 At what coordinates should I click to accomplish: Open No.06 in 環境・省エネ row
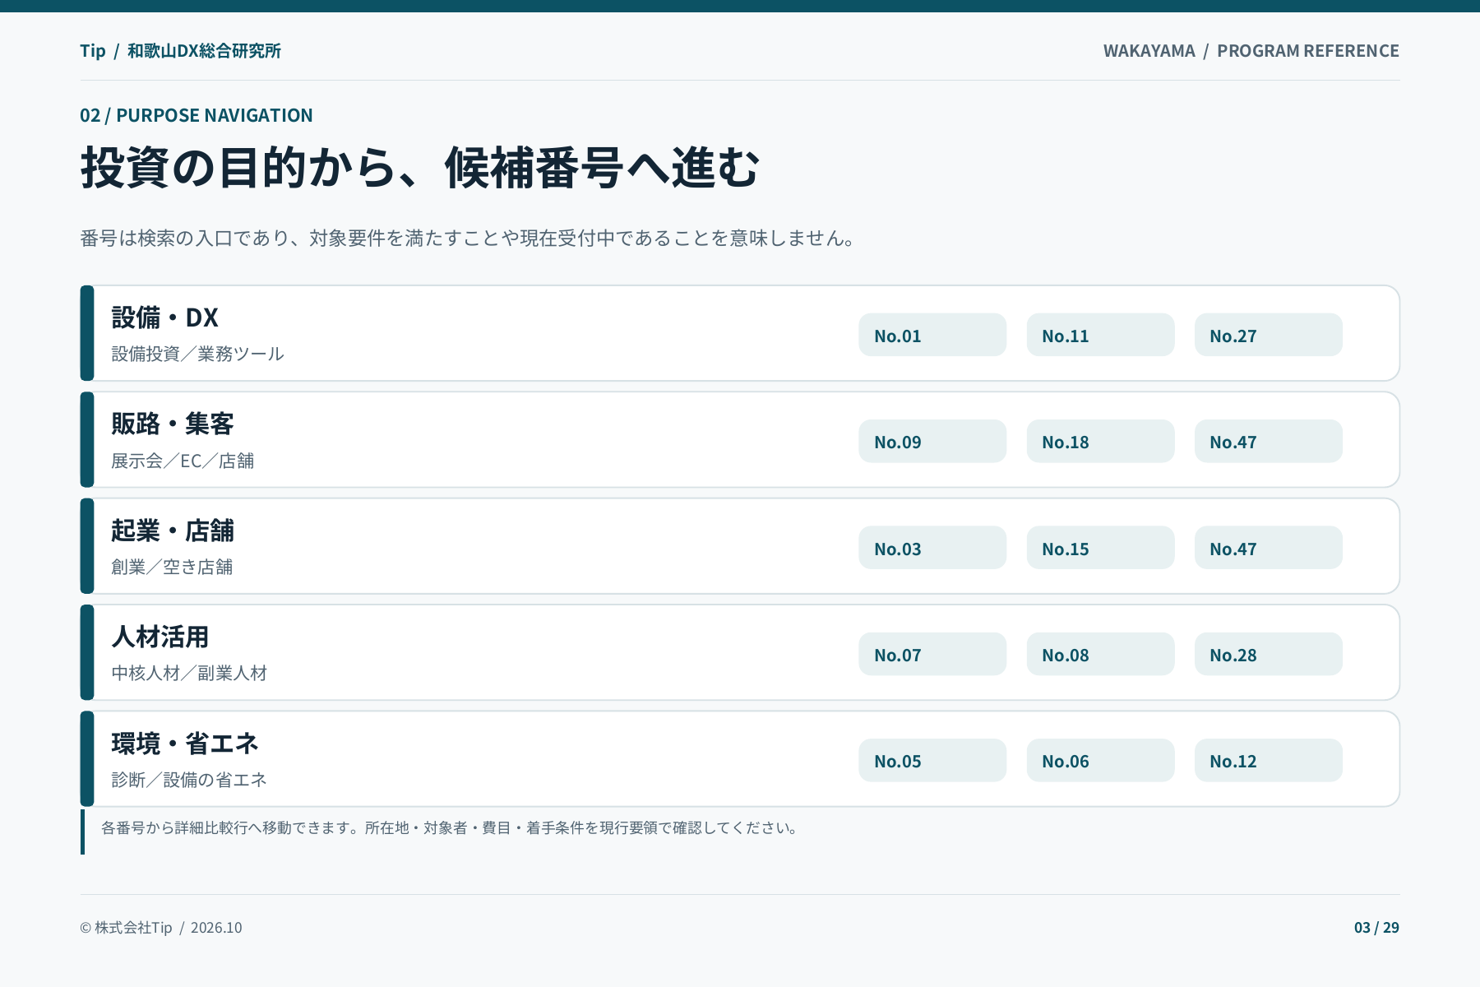1100,760
